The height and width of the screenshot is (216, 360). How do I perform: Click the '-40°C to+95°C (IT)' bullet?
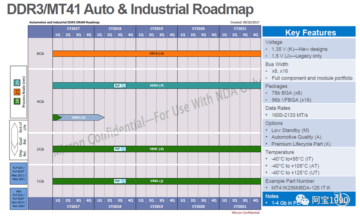[292, 159]
